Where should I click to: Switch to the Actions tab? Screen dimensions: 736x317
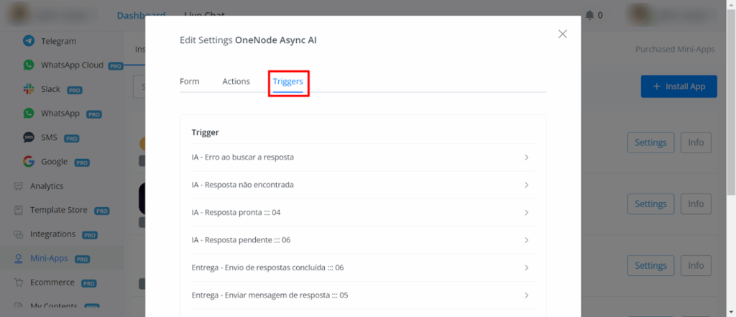pos(236,82)
